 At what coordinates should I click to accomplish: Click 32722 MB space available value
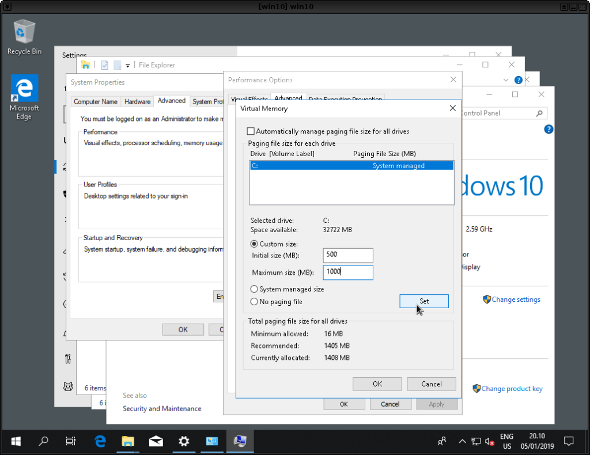[x=338, y=230]
